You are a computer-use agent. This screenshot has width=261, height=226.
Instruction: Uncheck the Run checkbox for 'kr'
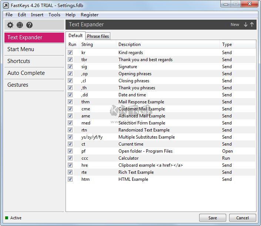click(70, 53)
